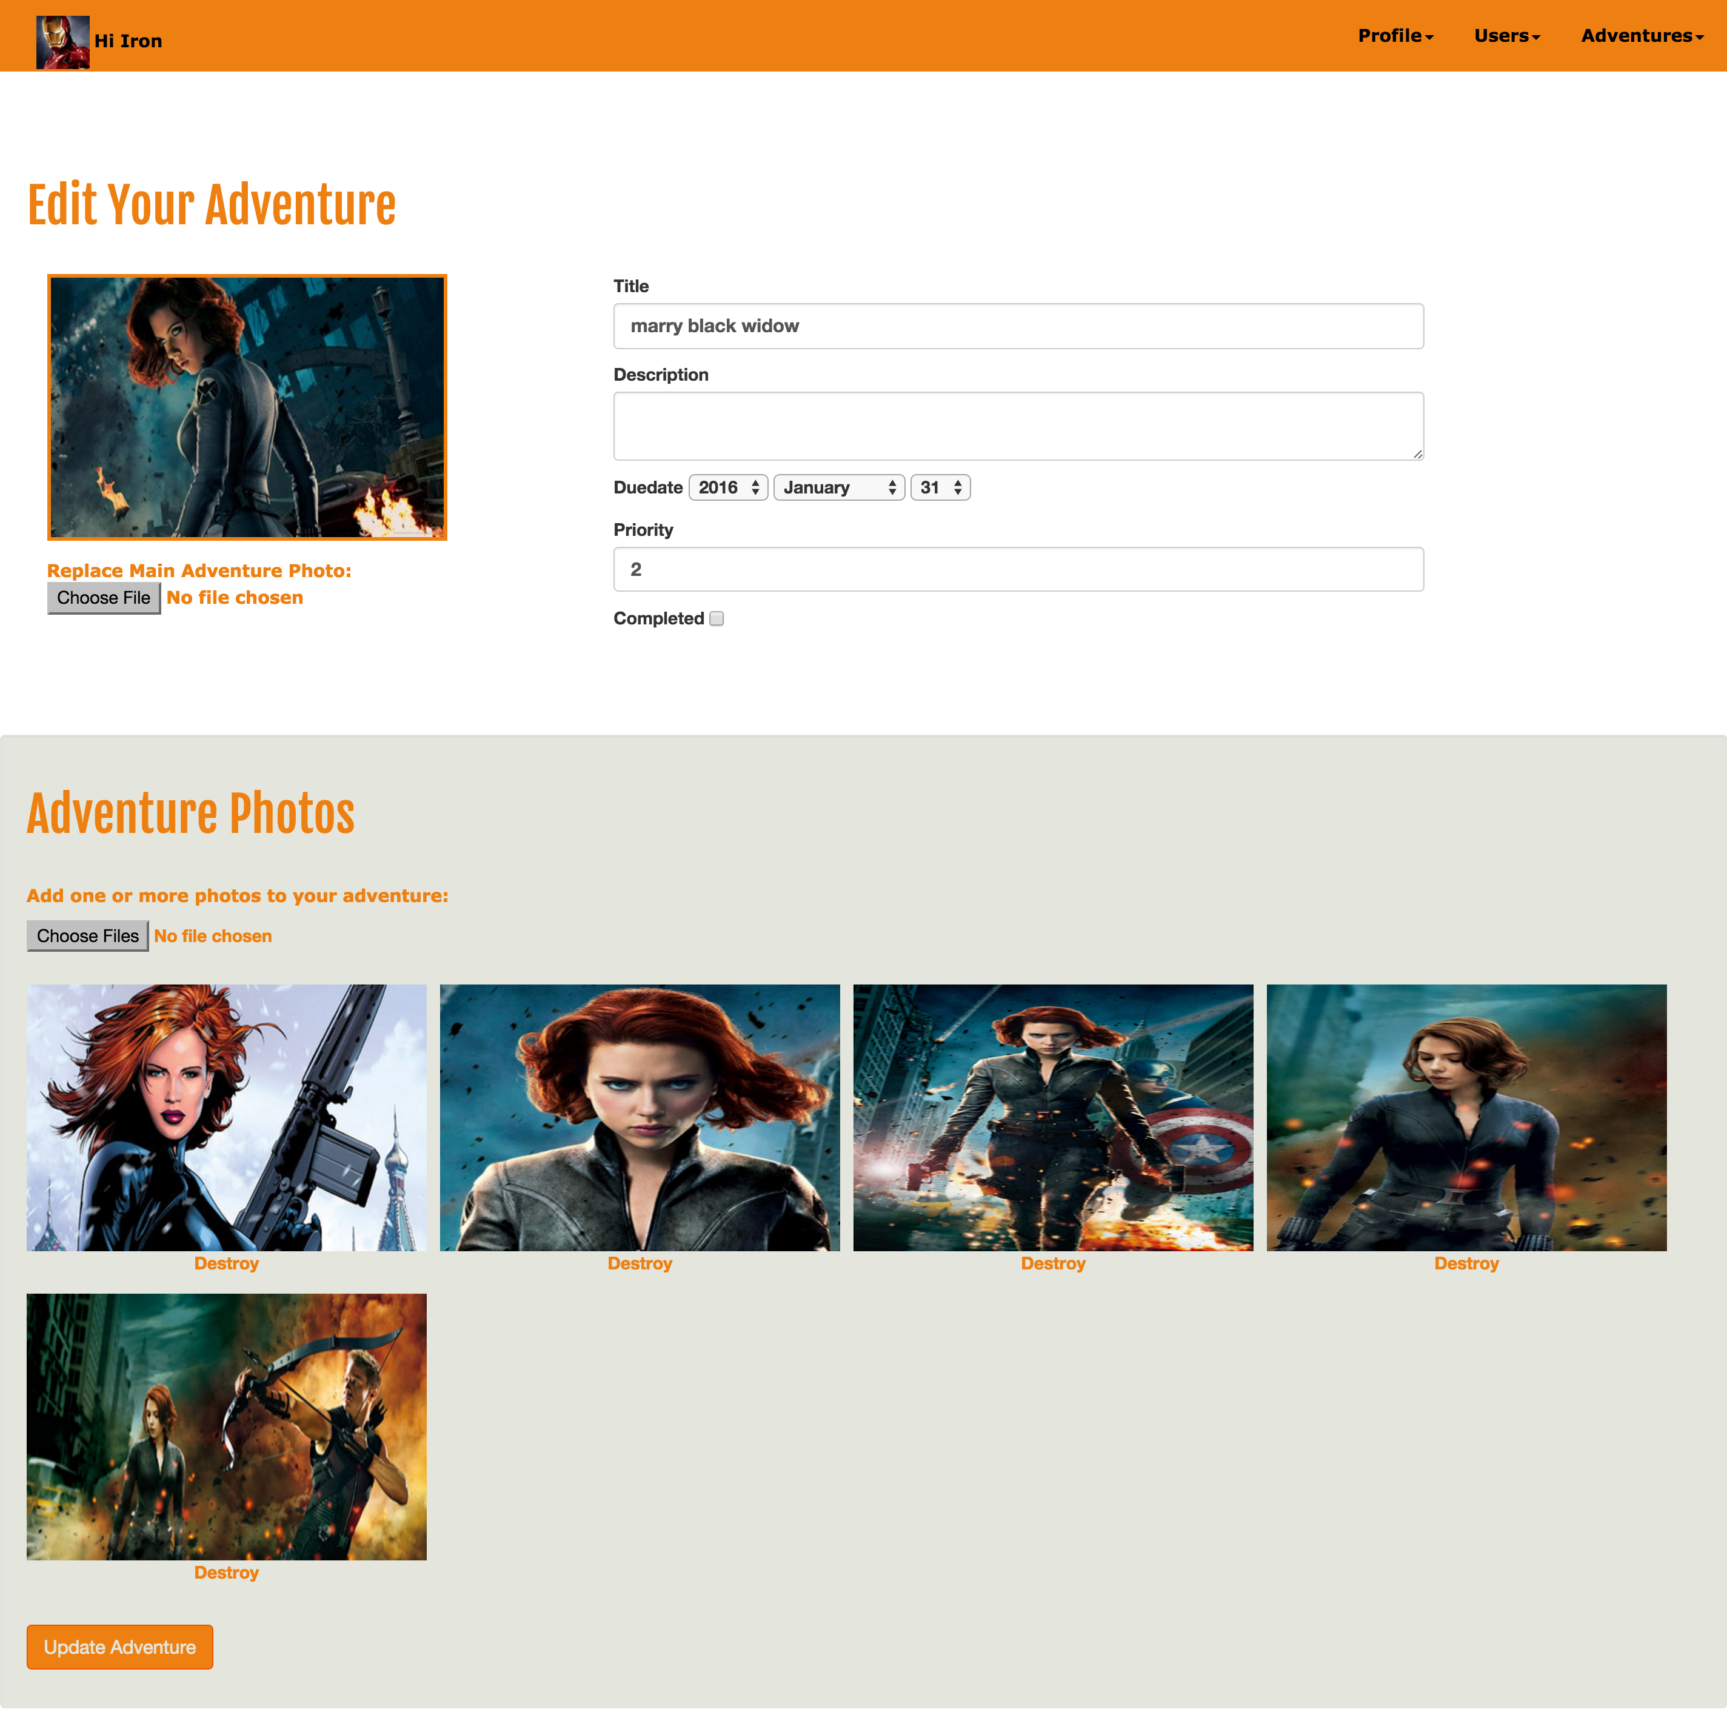Select the photo with Captain America shield
This screenshot has width=1727, height=1735.
[1054, 1117]
